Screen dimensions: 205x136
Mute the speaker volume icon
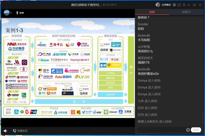(5, 131)
